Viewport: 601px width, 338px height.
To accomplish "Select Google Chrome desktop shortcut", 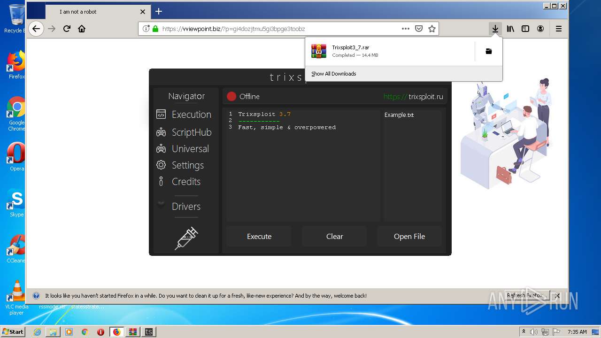I will click(x=16, y=114).
